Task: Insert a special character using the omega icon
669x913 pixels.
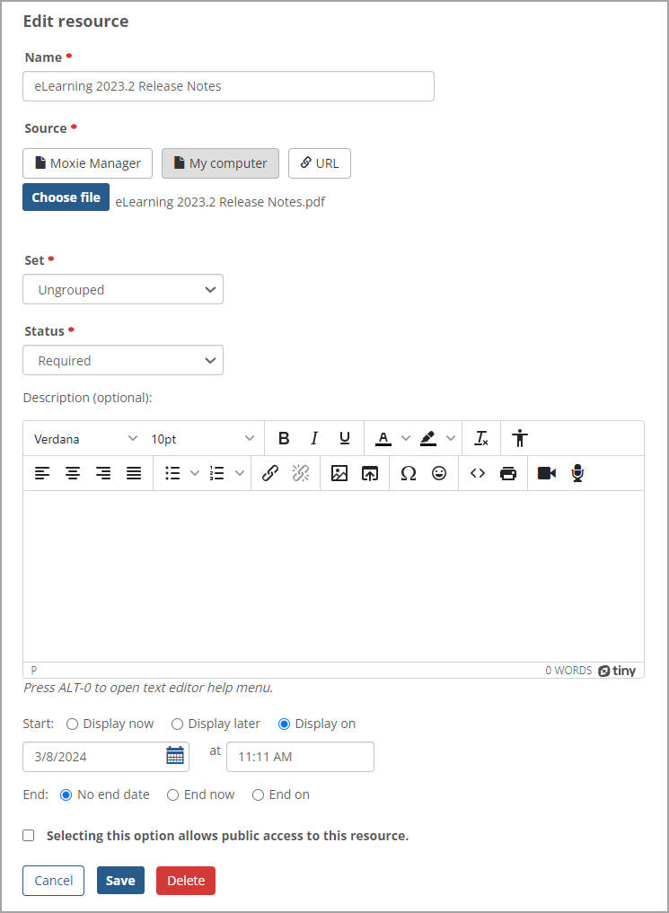Action: pyautogui.click(x=408, y=473)
